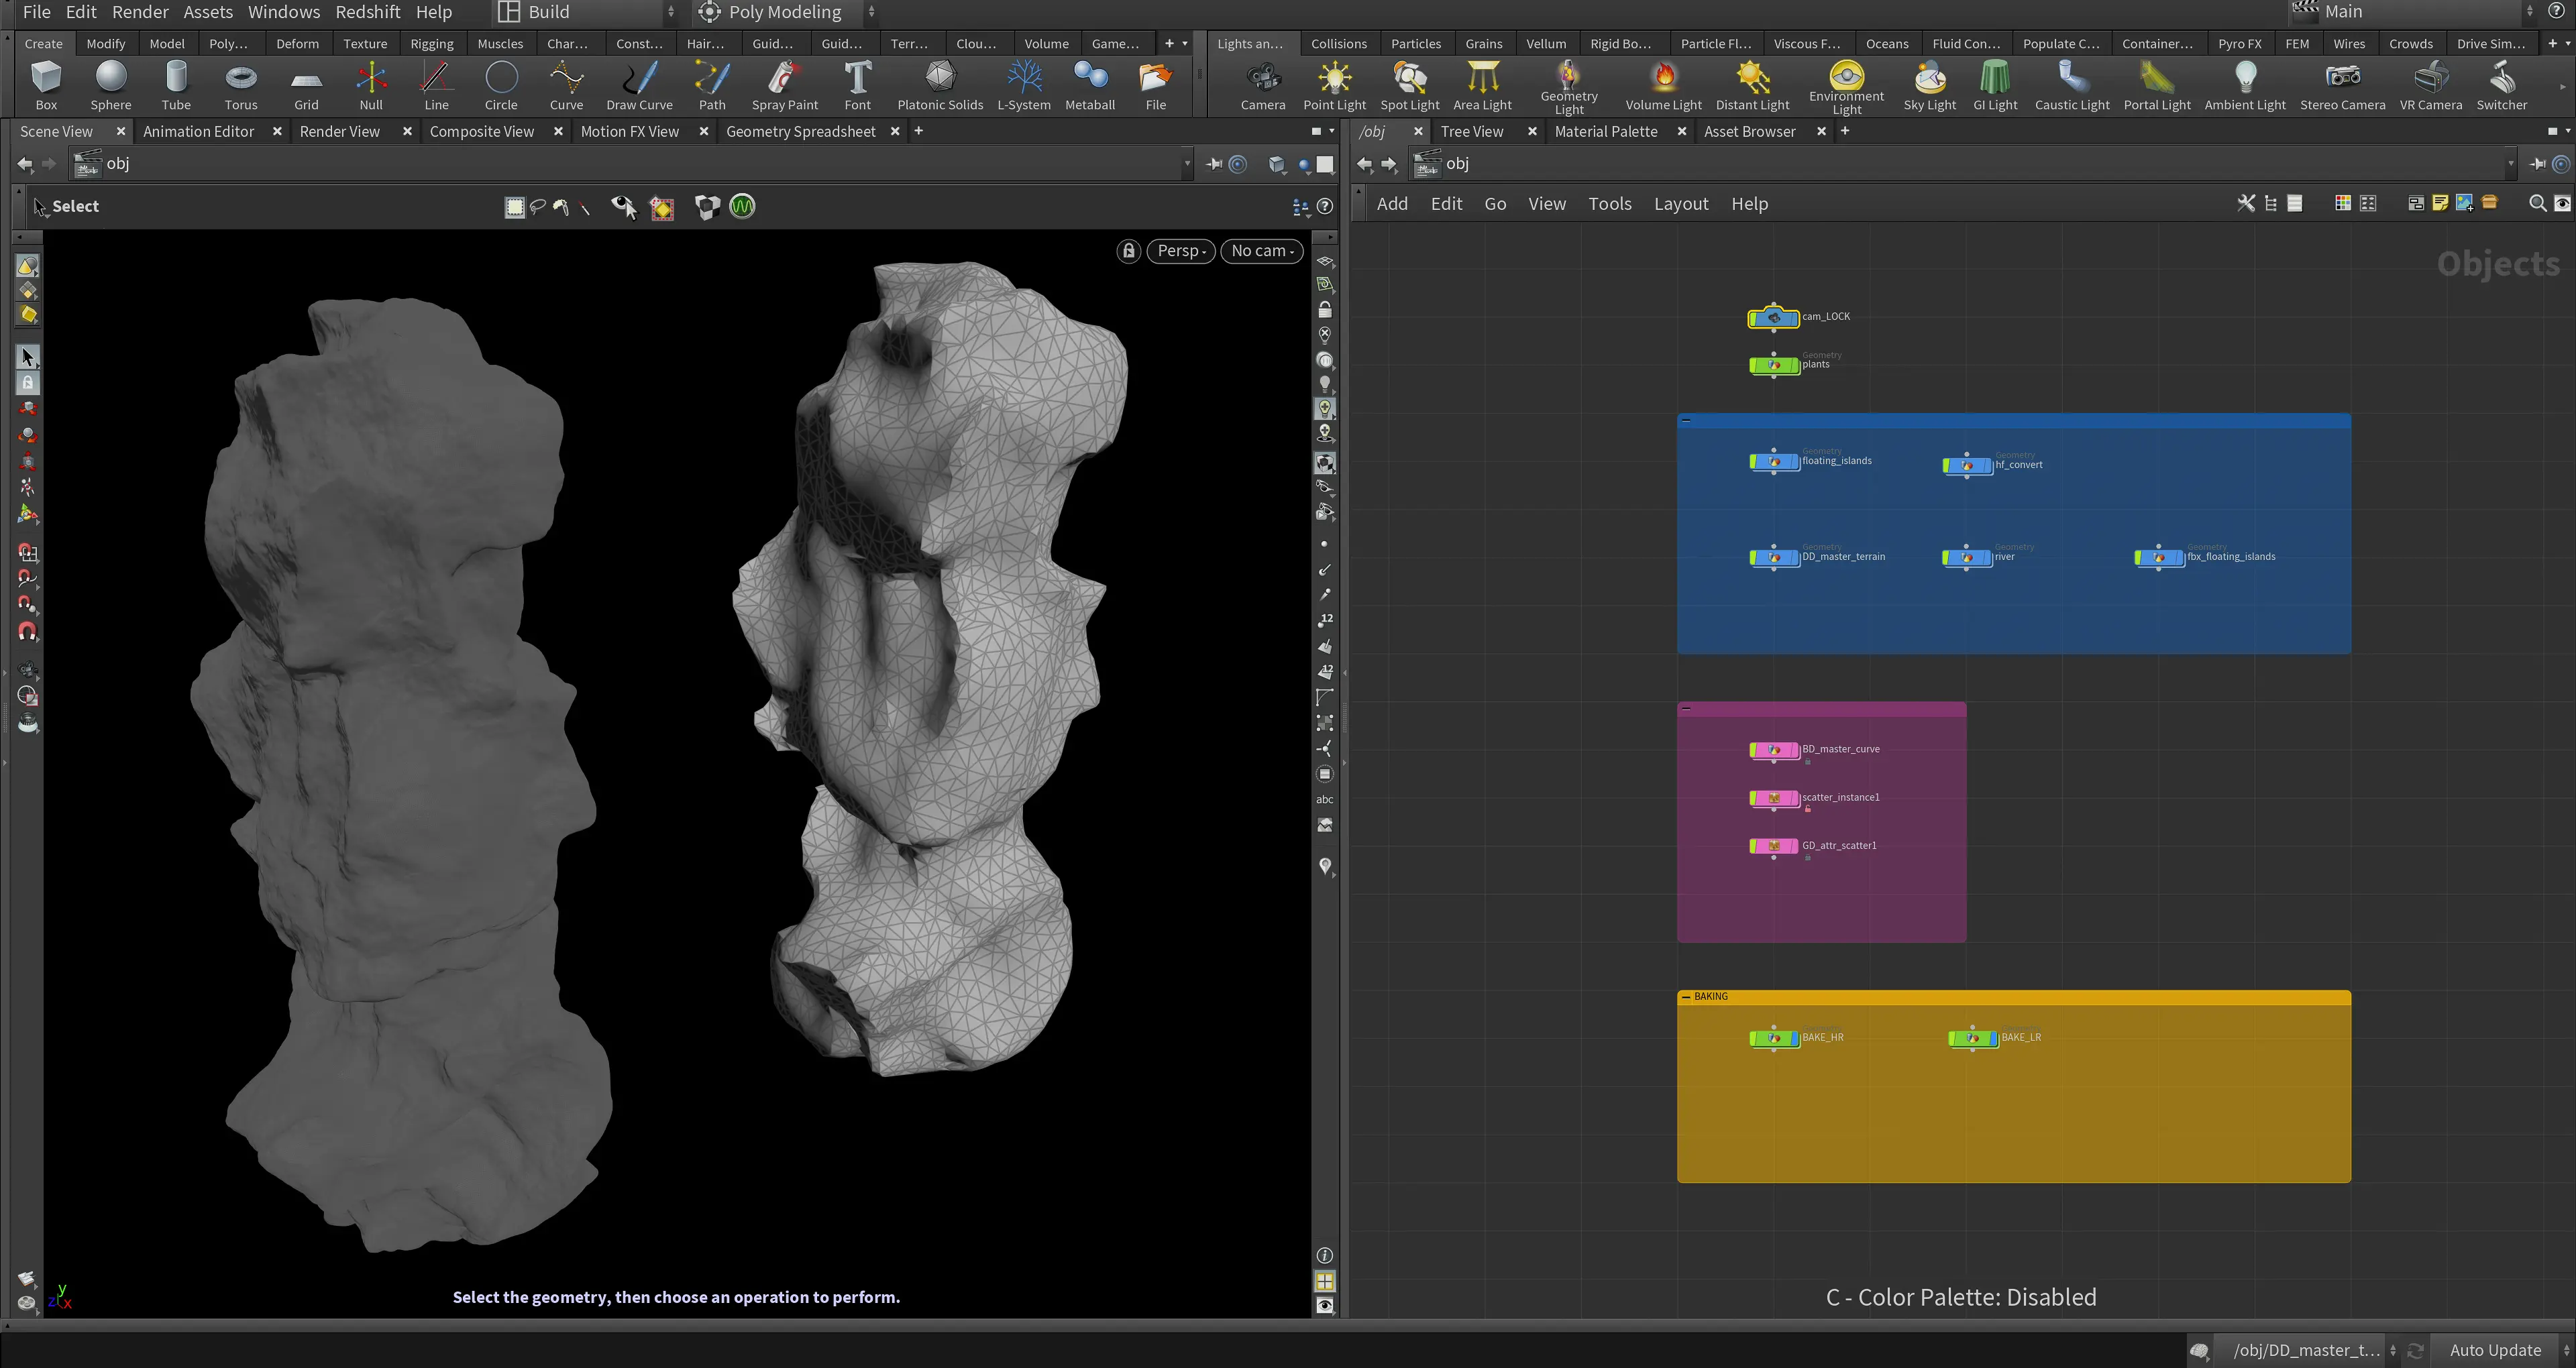
Task: Select the scatter_instance1 node
Action: tap(1774, 798)
